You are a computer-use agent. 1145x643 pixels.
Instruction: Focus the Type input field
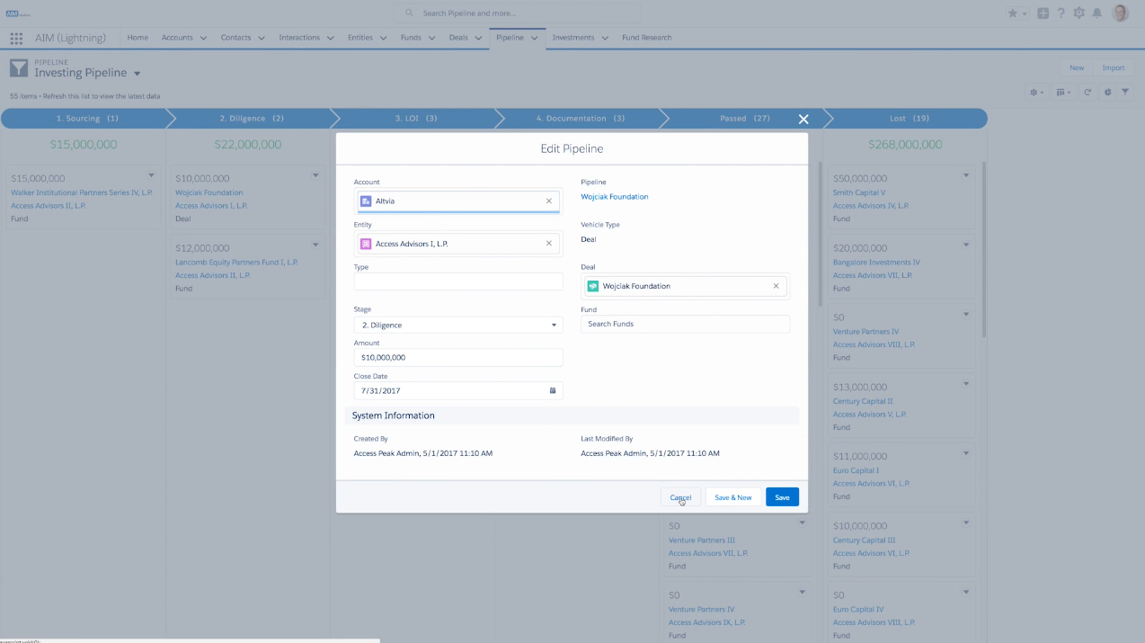tap(458, 281)
